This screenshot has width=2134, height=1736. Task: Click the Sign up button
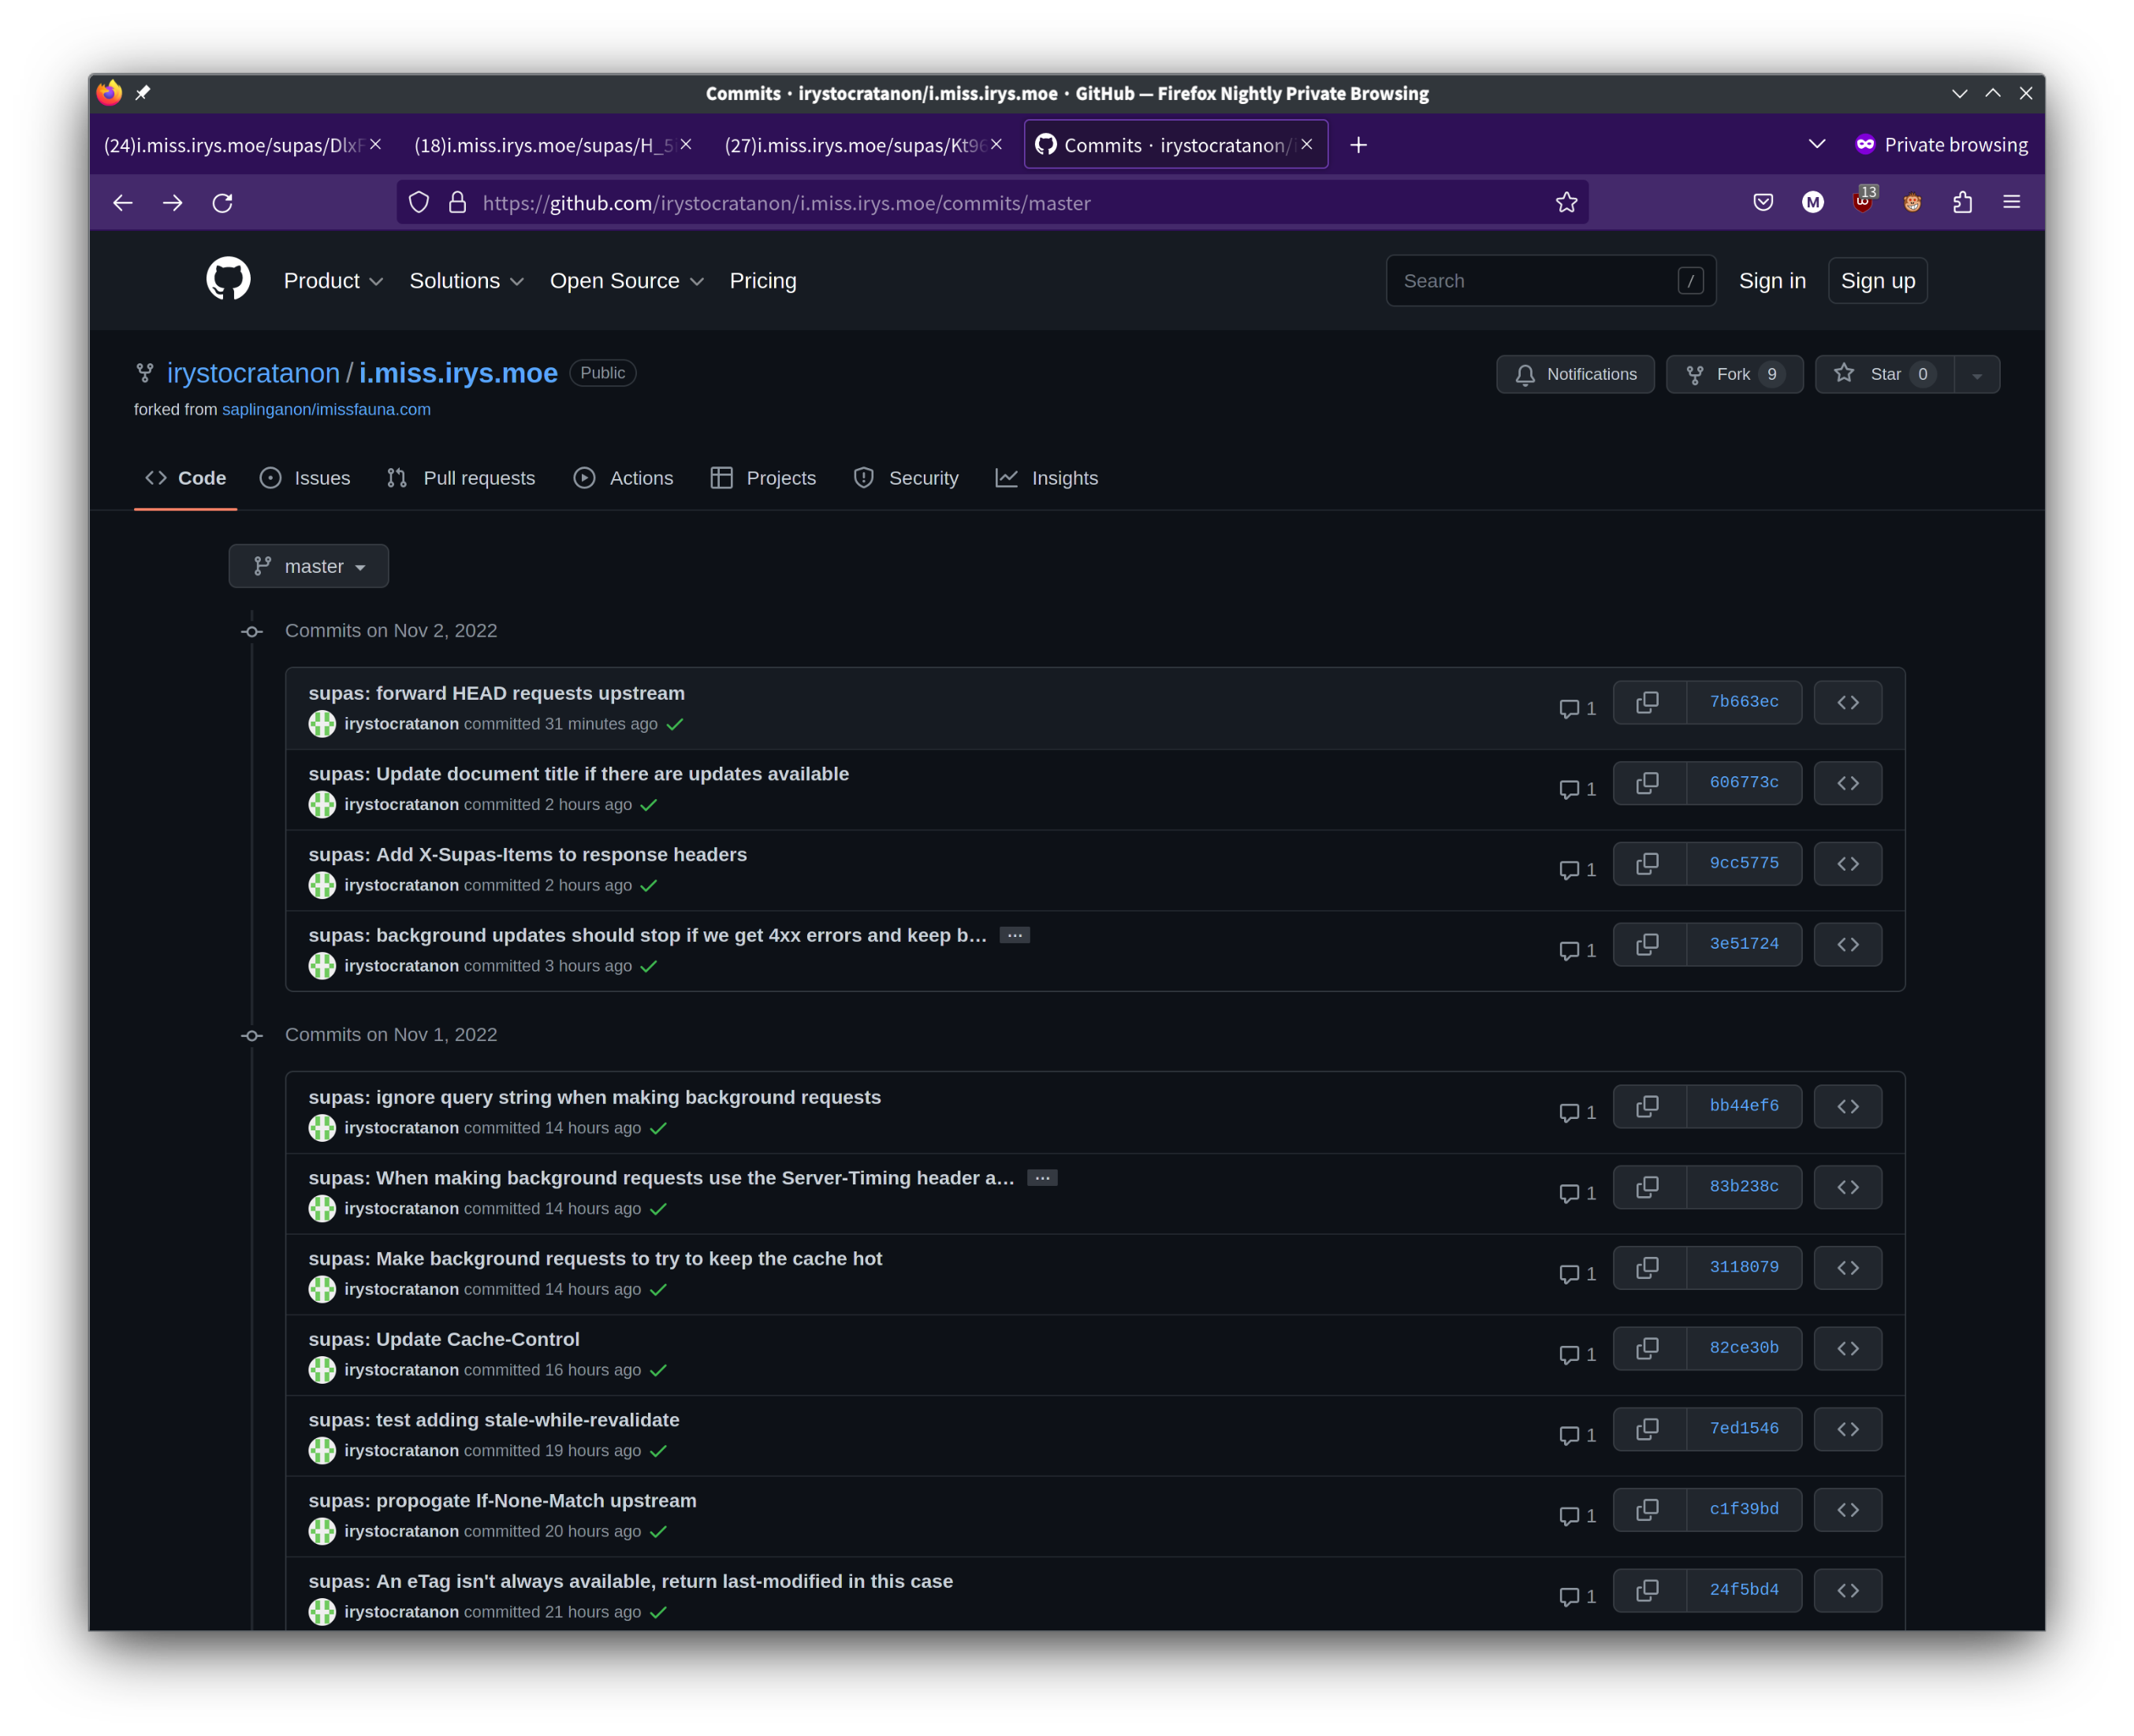point(1877,281)
